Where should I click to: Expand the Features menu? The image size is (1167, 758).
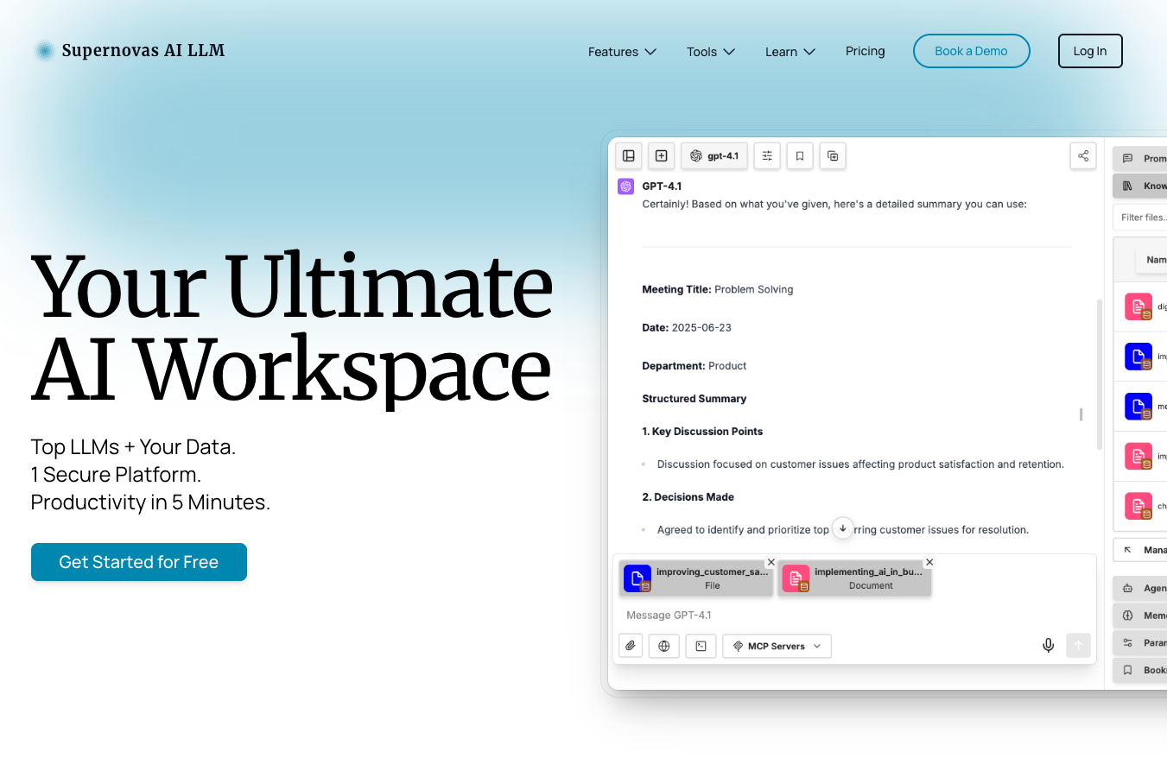pyautogui.click(x=622, y=52)
